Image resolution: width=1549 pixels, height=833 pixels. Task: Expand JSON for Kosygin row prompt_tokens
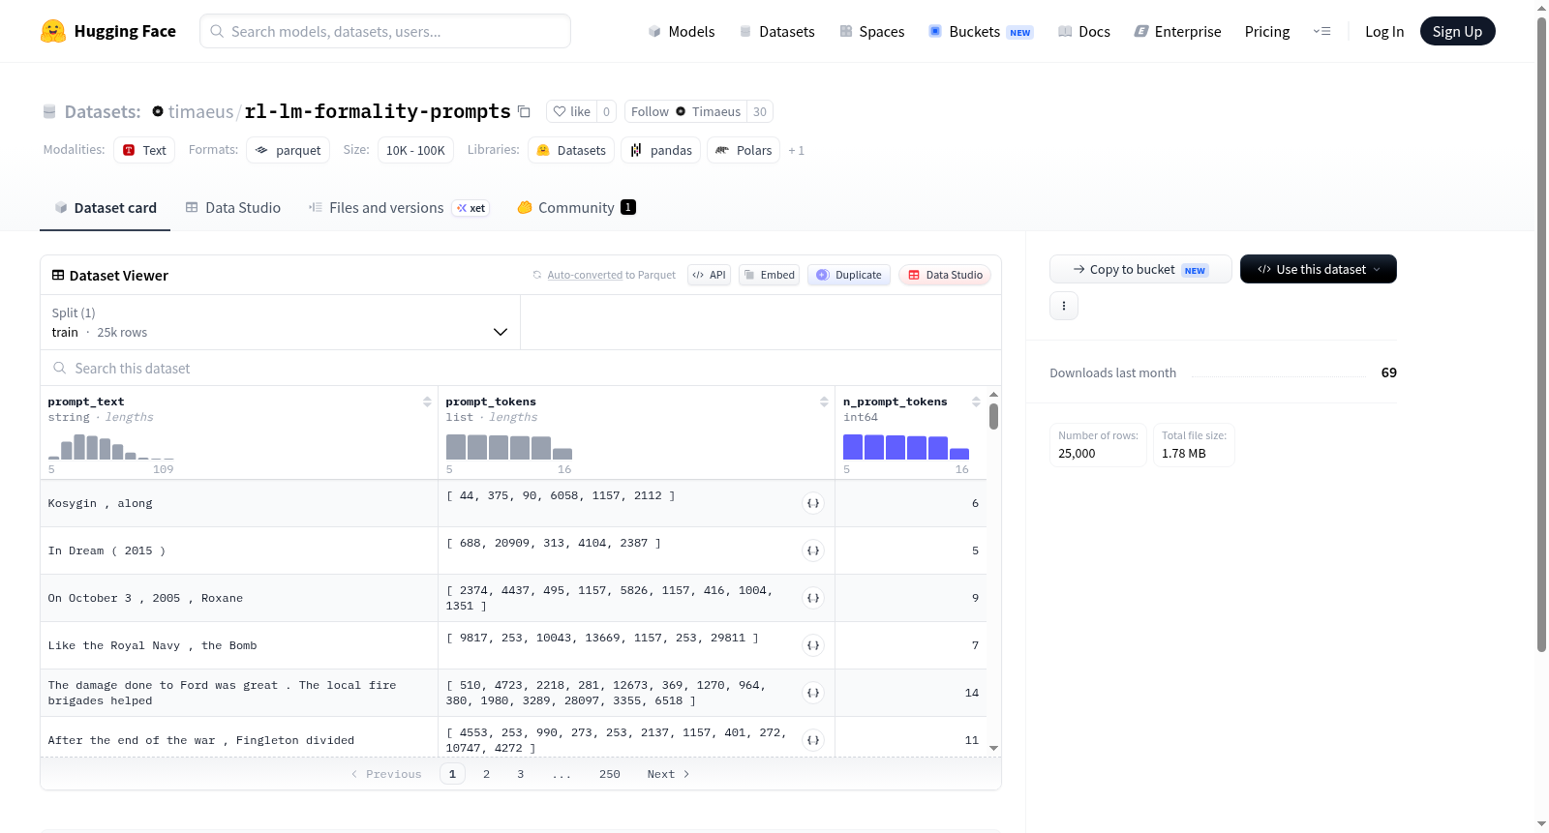tap(813, 503)
